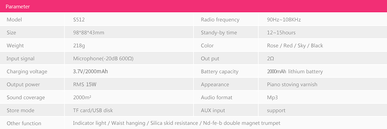Viewport: 387px width, 129px height.
Task: Select the Mp3 audio format value
Action: tap(272, 98)
